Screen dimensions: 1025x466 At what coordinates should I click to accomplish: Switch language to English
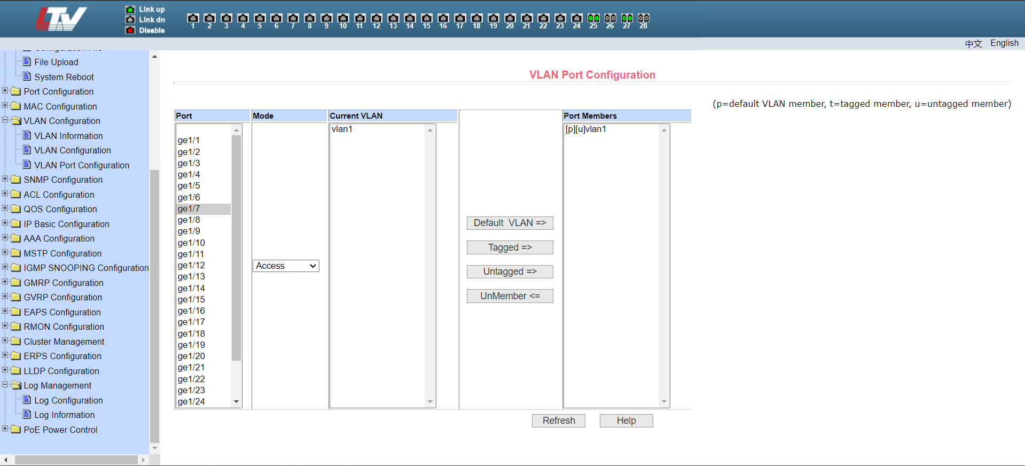pyautogui.click(x=1004, y=43)
